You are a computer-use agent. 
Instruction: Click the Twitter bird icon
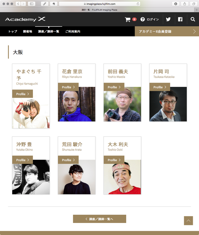(168, 19)
